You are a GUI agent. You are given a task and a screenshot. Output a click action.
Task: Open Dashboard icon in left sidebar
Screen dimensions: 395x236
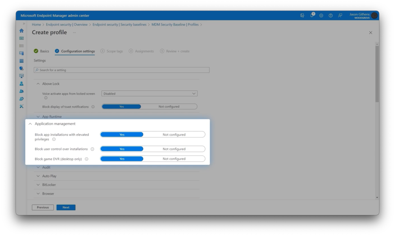pyautogui.click(x=21, y=38)
